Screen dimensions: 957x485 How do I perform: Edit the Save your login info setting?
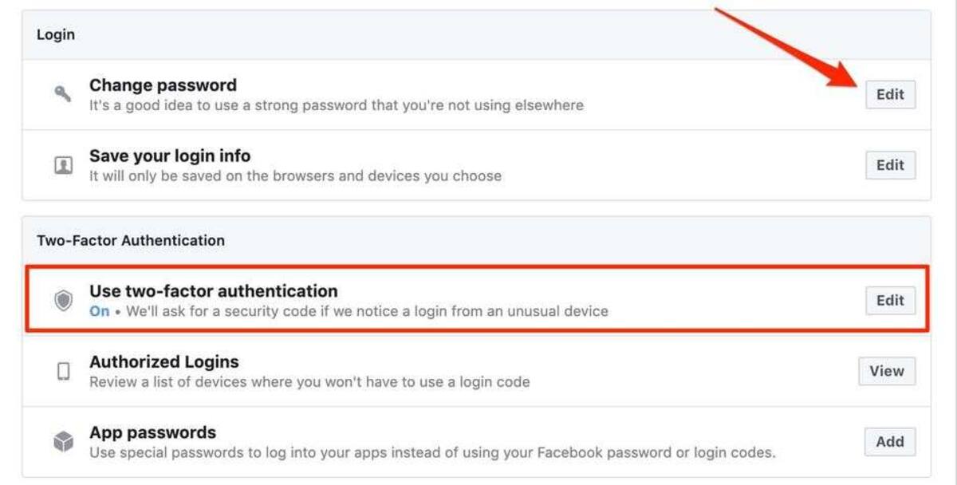click(x=891, y=165)
